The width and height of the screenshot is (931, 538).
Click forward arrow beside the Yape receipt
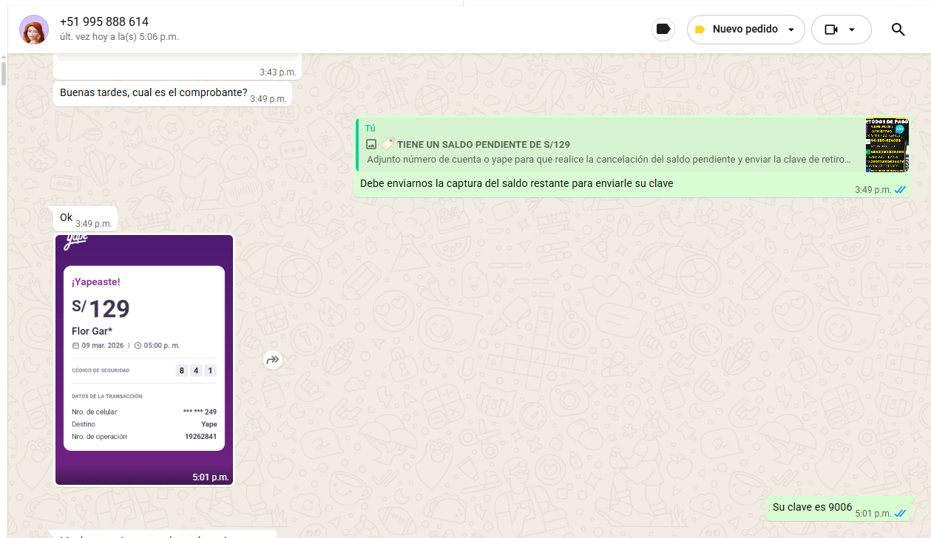point(273,360)
